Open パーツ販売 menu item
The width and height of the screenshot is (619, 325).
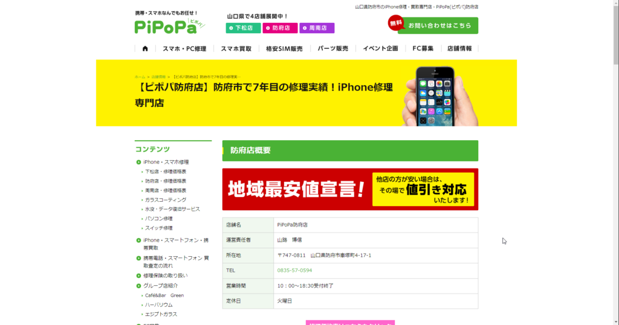[333, 48]
